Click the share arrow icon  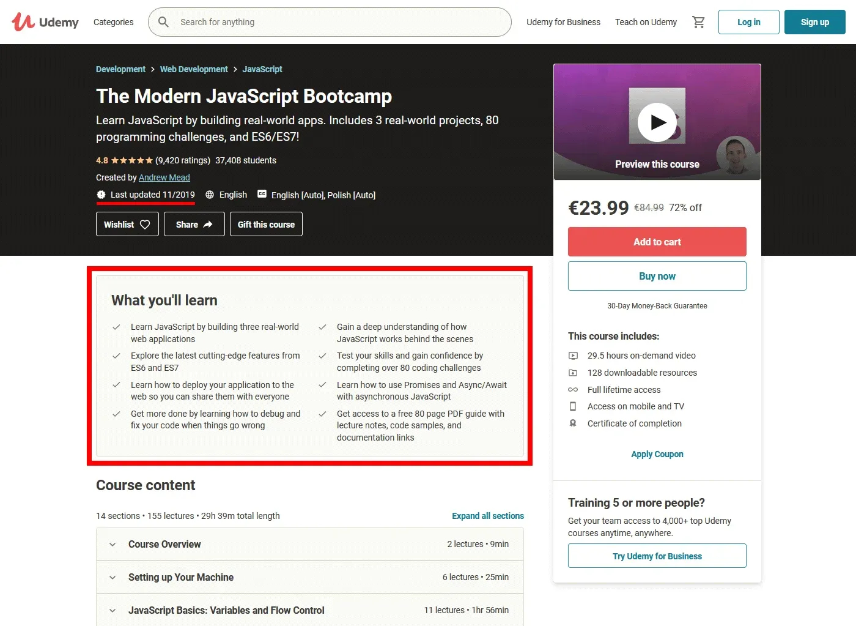208,225
